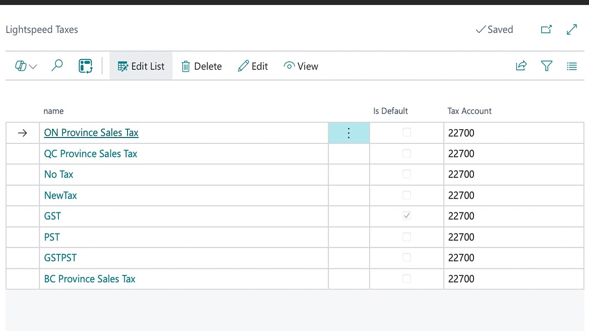Screen dimensions: 589x331
Task: Toggle Is Default checkbox for NewTax
Action: [406, 195]
